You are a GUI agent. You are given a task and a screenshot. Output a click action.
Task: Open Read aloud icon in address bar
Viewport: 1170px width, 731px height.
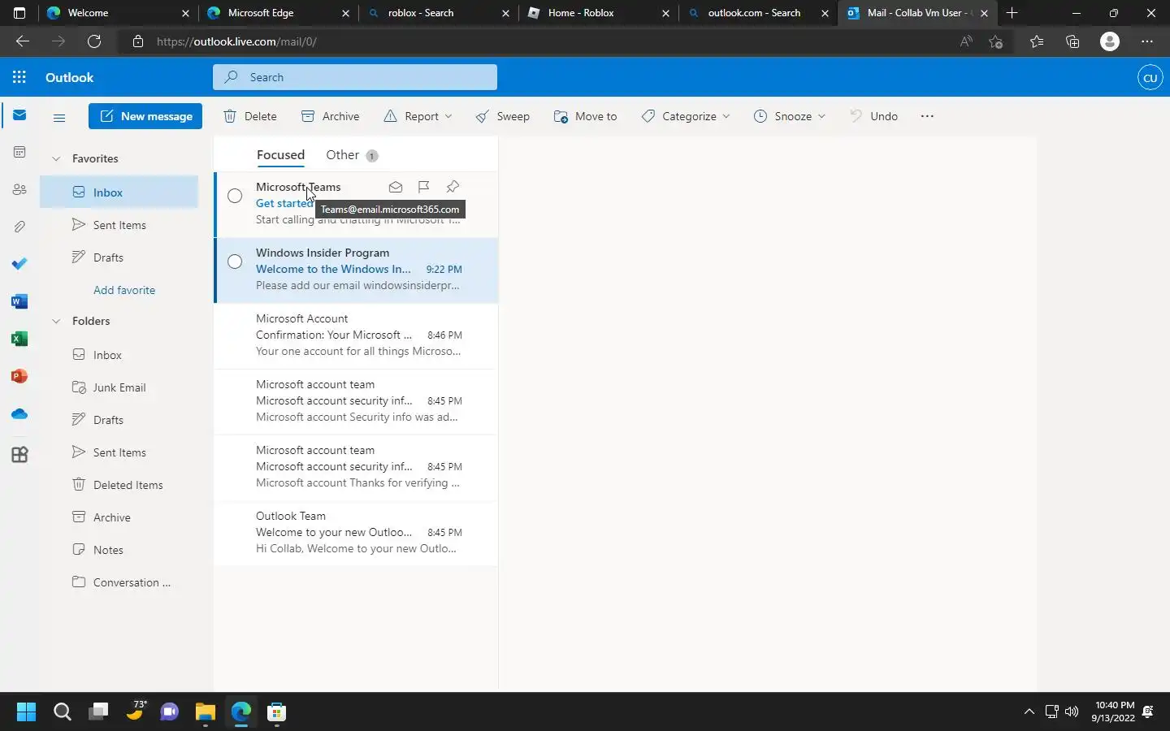(x=966, y=41)
